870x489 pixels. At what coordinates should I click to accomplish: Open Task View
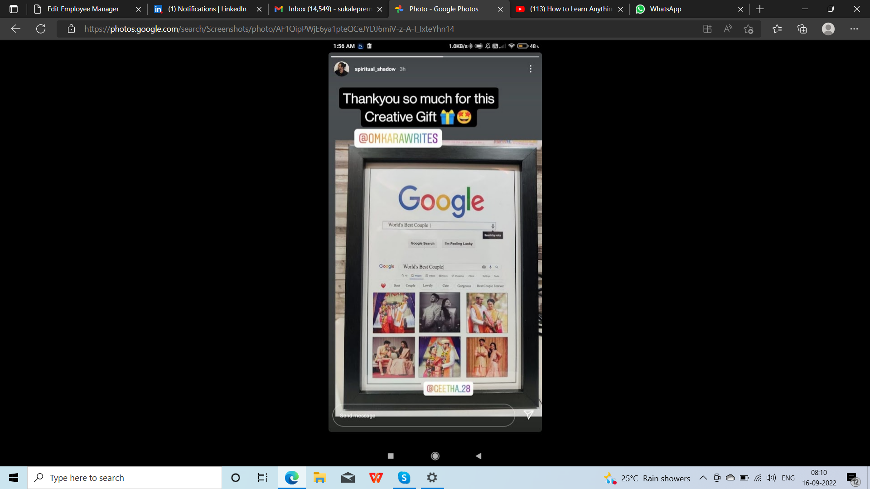(263, 478)
